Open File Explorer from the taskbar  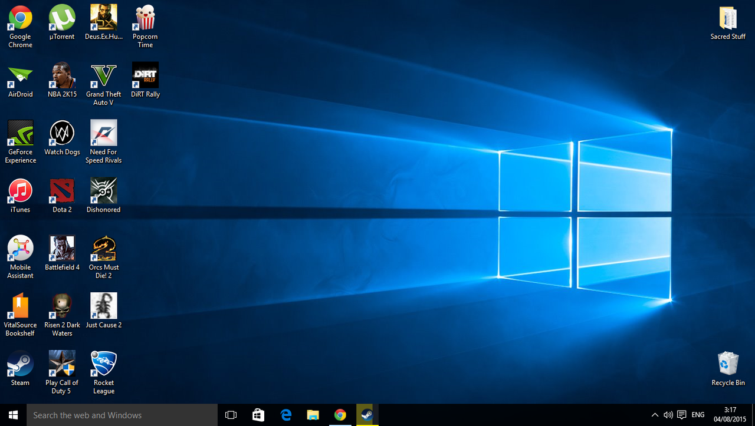(313, 415)
